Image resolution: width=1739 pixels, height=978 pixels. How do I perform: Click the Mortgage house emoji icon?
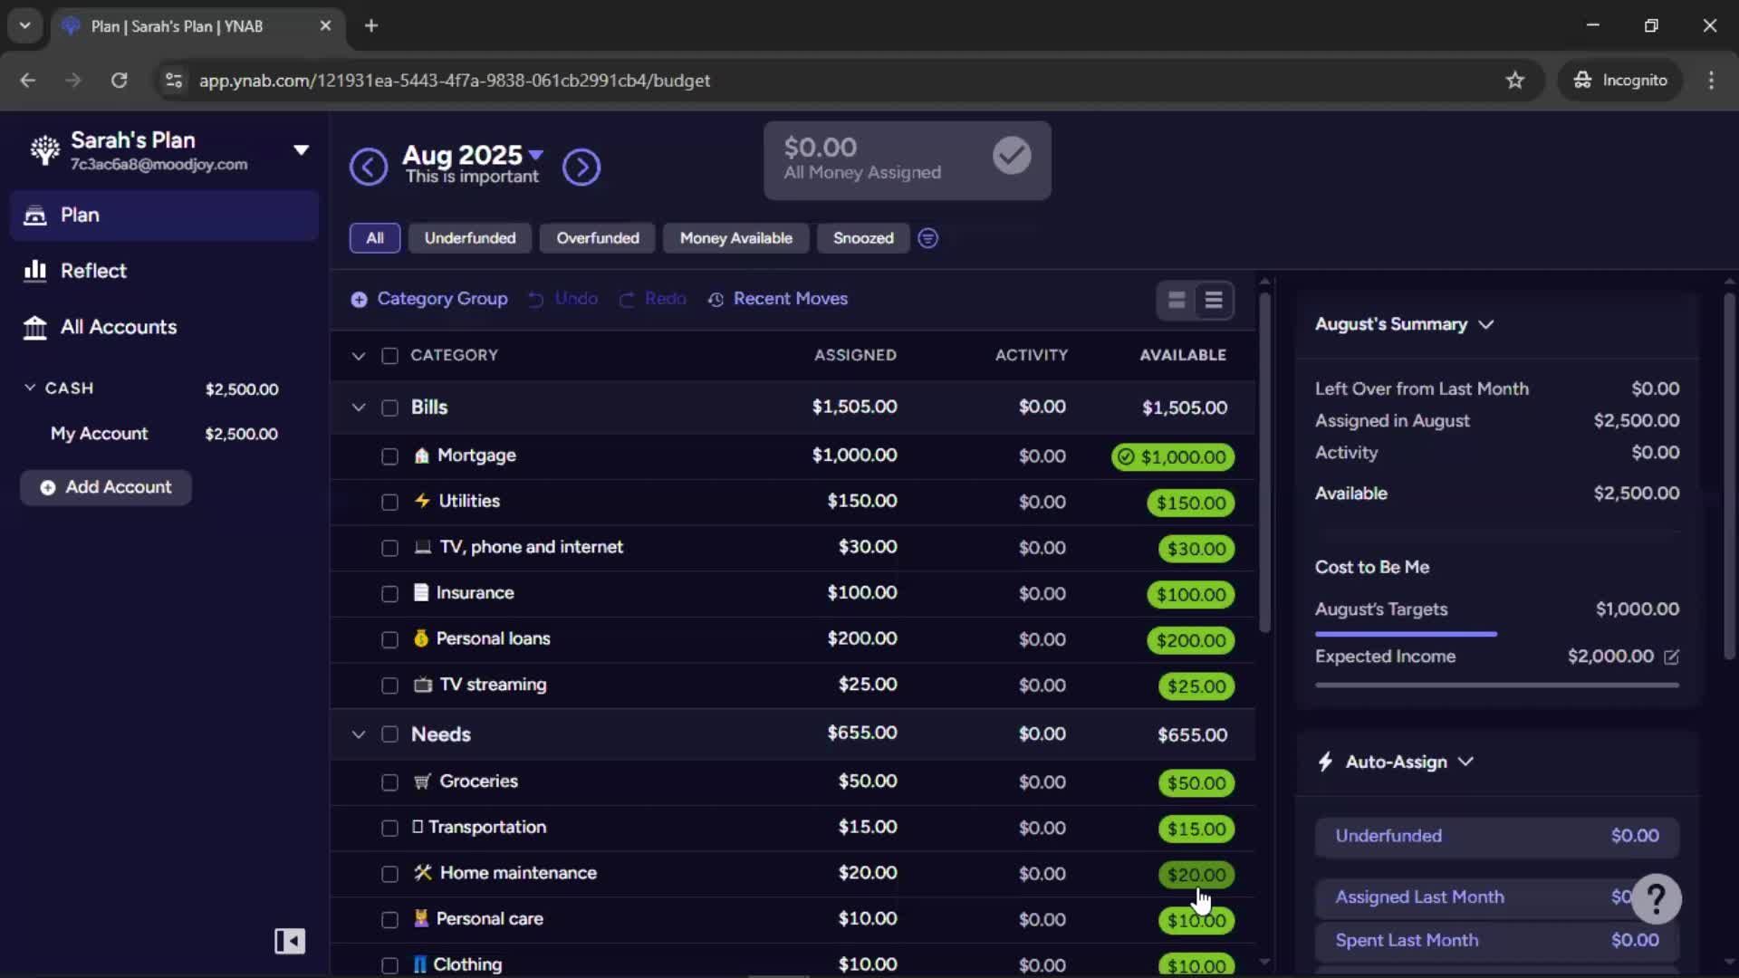421,455
